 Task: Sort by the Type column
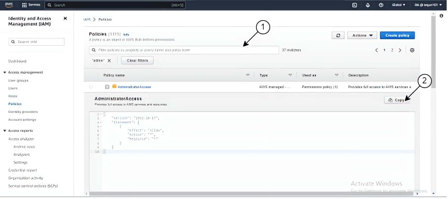pyautogui.click(x=290, y=75)
